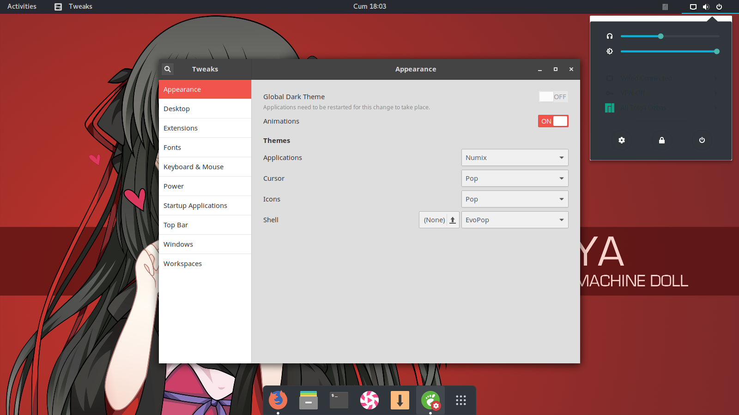Click the brightness icon in system menu
The width and height of the screenshot is (739, 415).
(610, 51)
